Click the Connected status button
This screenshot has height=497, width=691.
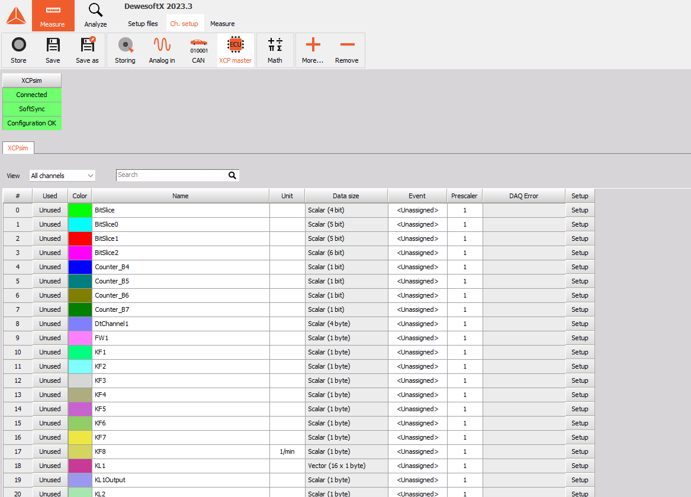(x=32, y=95)
